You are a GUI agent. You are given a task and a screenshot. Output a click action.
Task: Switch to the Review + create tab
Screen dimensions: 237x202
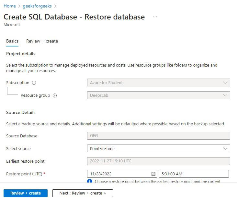pyautogui.click(x=42, y=41)
